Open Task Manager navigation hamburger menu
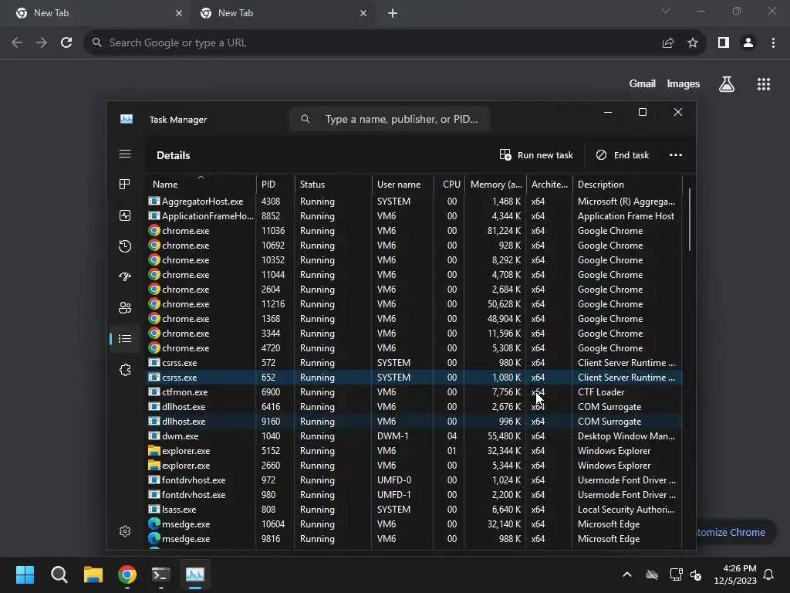 pyautogui.click(x=125, y=154)
